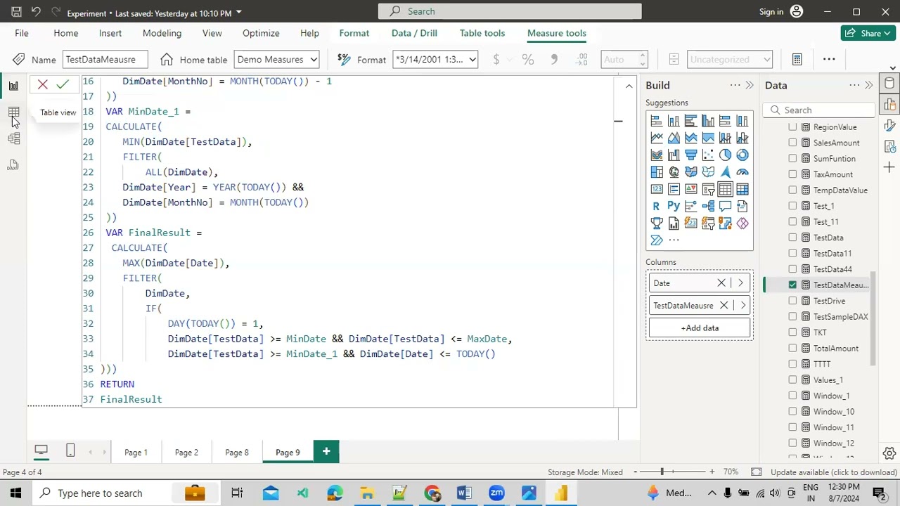Check the TaxAmount field

tap(793, 174)
